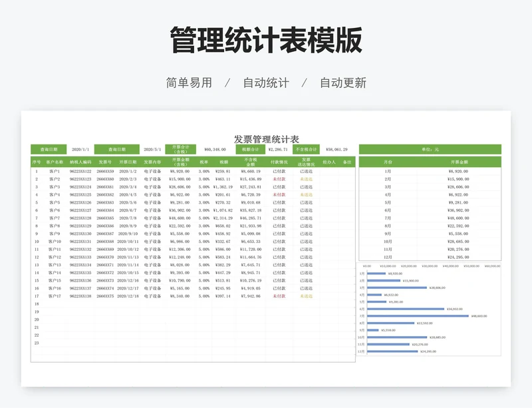
Task: Click the 未付款 status in 客户17 row
Action: click(279, 296)
